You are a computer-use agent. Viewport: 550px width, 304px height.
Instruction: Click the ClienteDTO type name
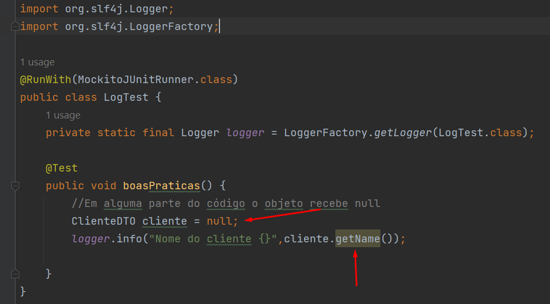pos(104,221)
